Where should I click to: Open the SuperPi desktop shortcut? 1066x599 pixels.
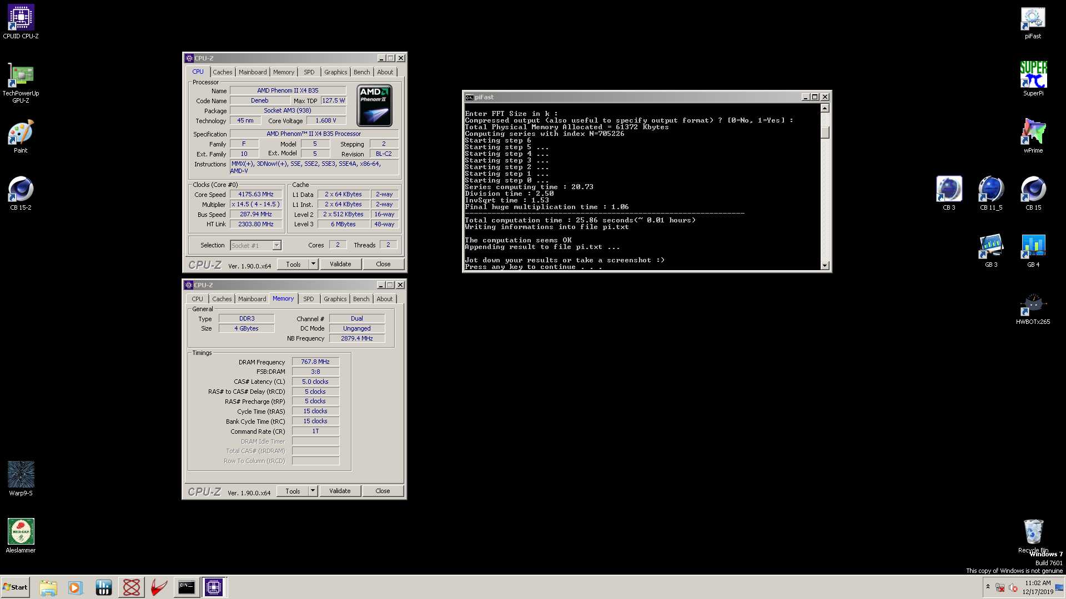1033,79
